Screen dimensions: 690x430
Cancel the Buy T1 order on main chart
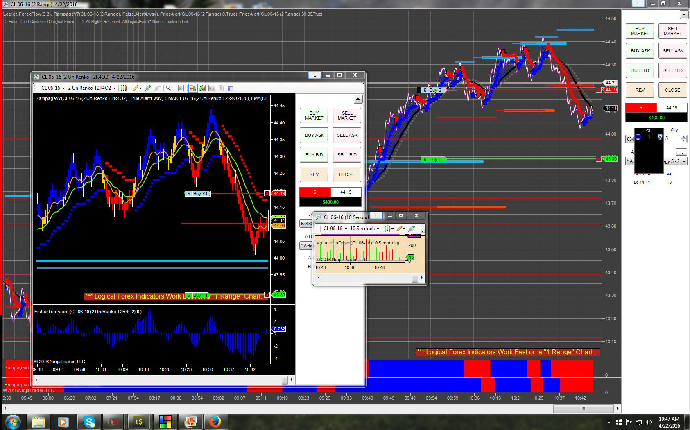[599, 159]
